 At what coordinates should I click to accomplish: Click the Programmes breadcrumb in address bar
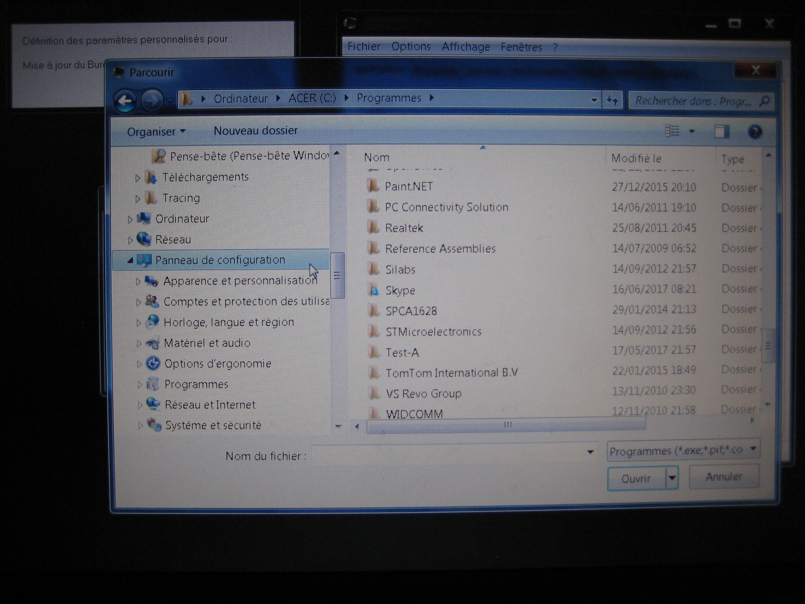tap(389, 98)
